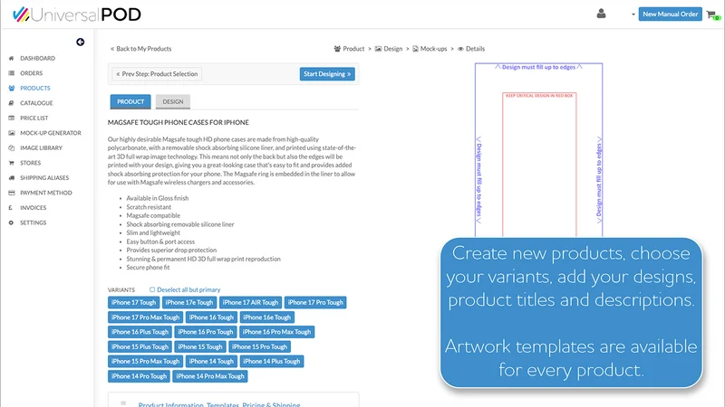Click the Invoices pound icon
Screen dimensions: 725x407
[x=10, y=208]
